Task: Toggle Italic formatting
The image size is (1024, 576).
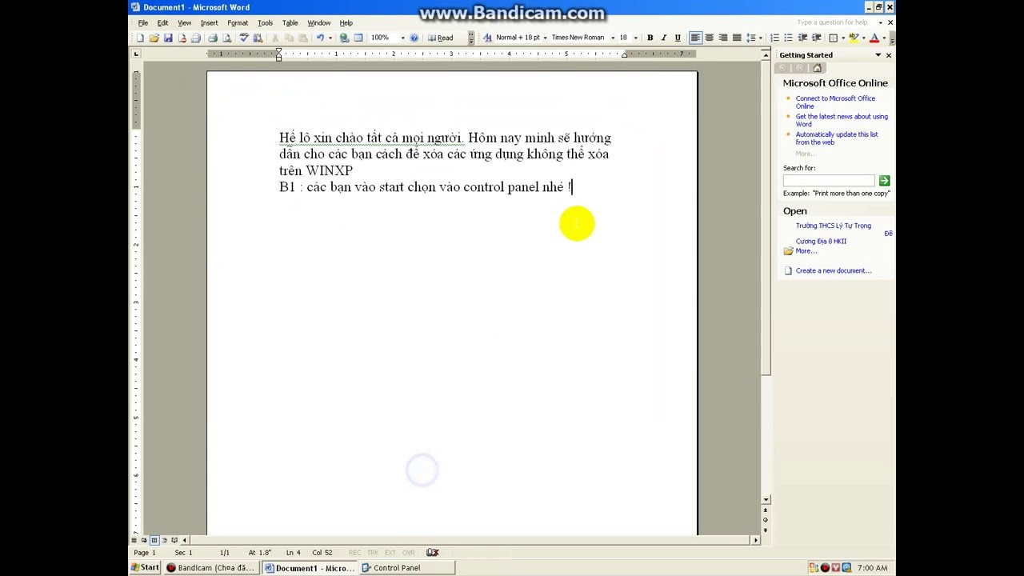Action: (x=664, y=38)
